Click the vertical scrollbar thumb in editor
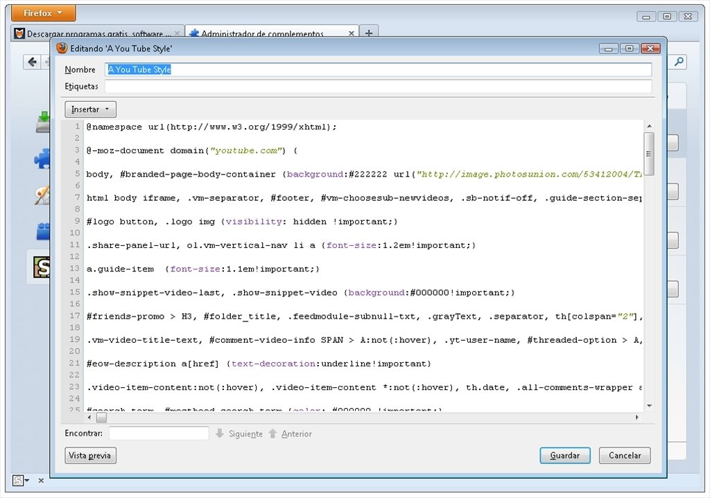This screenshot has width=710, height=498. coord(649,154)
